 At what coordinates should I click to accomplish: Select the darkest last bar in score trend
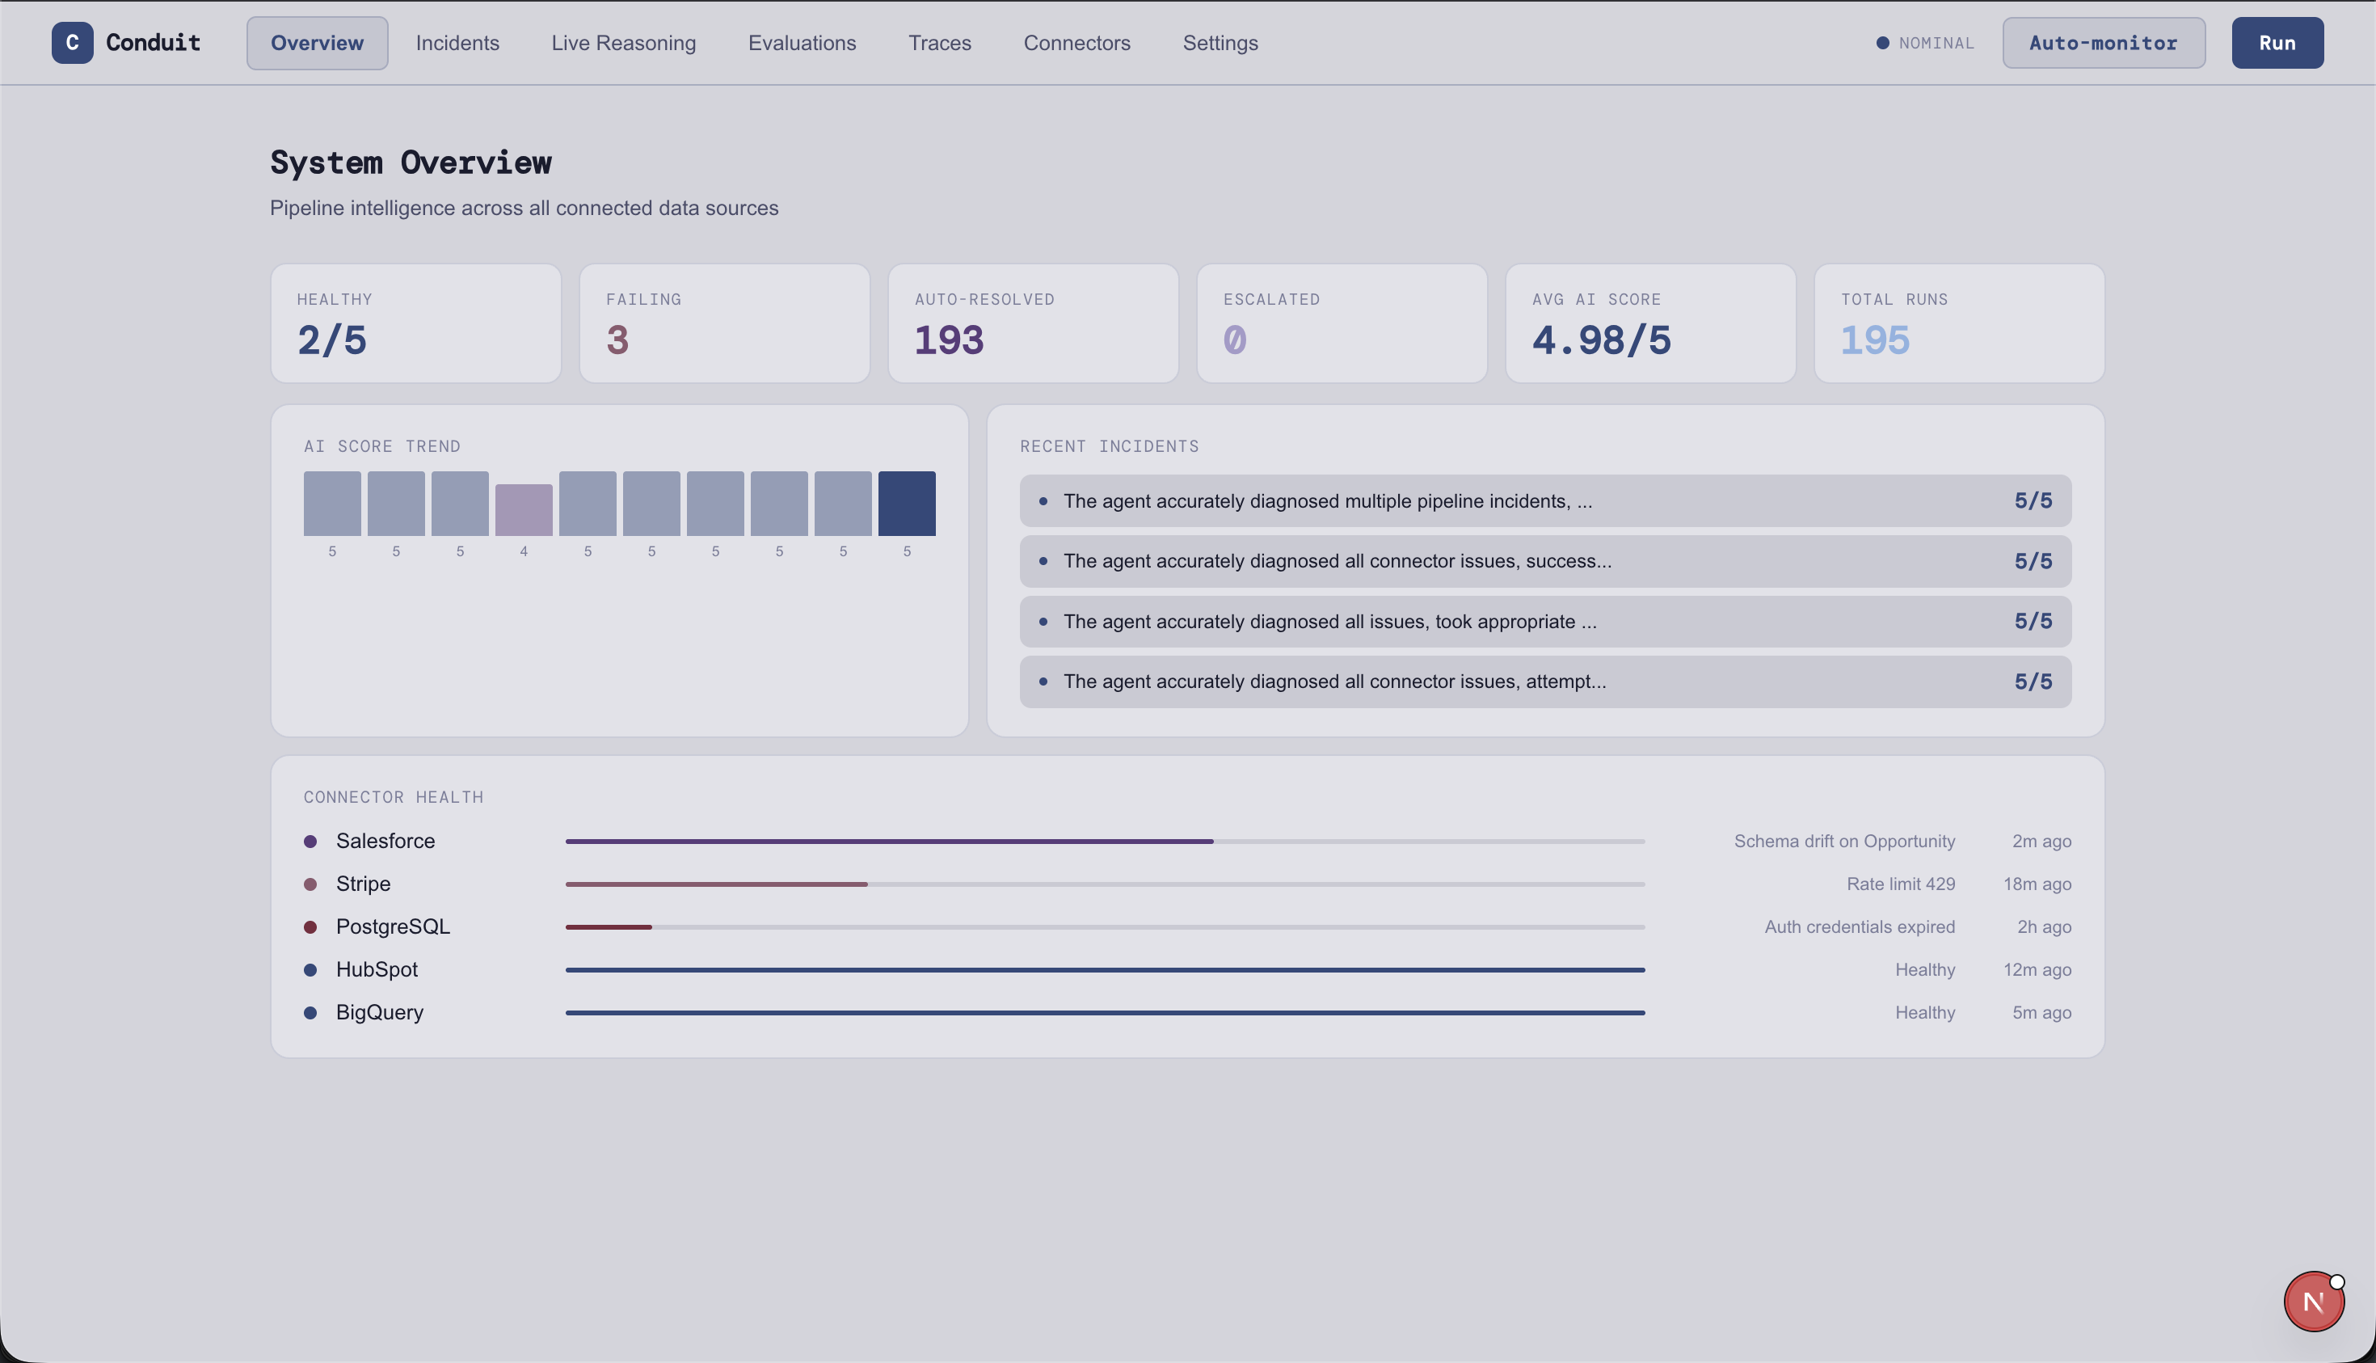tap(907, 504)
